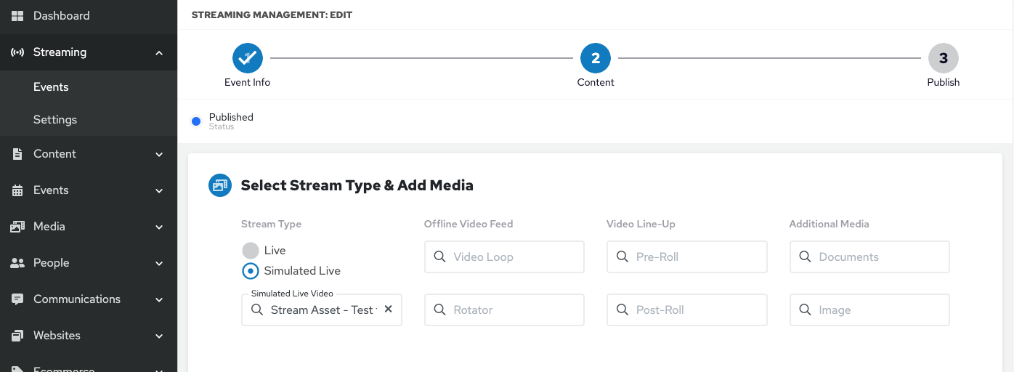1014x372 pixels.
Task: Click the Streaming broadcast icon in sidebar
Action: (x=17, y=52)
